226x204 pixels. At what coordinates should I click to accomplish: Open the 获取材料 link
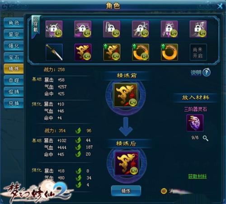point(198,176)
